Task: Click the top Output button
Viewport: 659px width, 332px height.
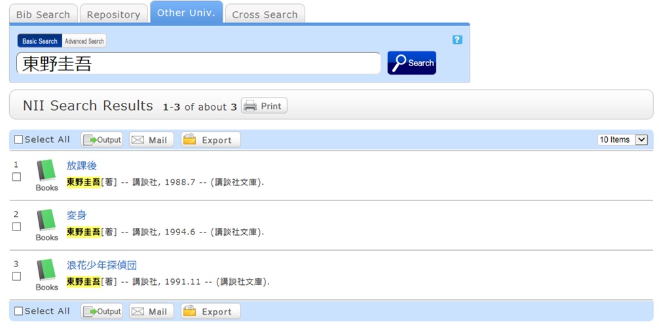Action: coord(102,139)
